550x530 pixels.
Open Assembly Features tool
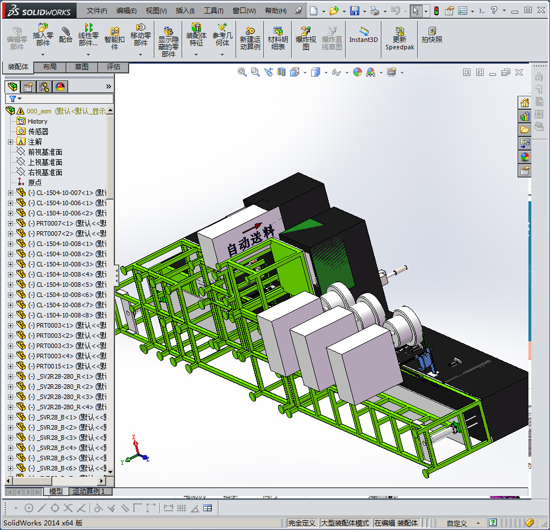[196, 35]
